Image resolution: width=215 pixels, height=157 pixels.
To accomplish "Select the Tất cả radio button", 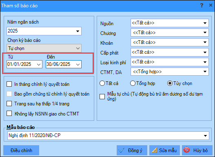I will coord(102,83).
